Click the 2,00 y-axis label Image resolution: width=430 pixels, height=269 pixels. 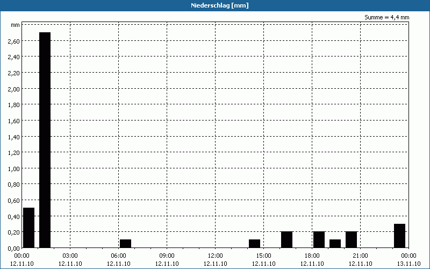click(x=14, y=89)
